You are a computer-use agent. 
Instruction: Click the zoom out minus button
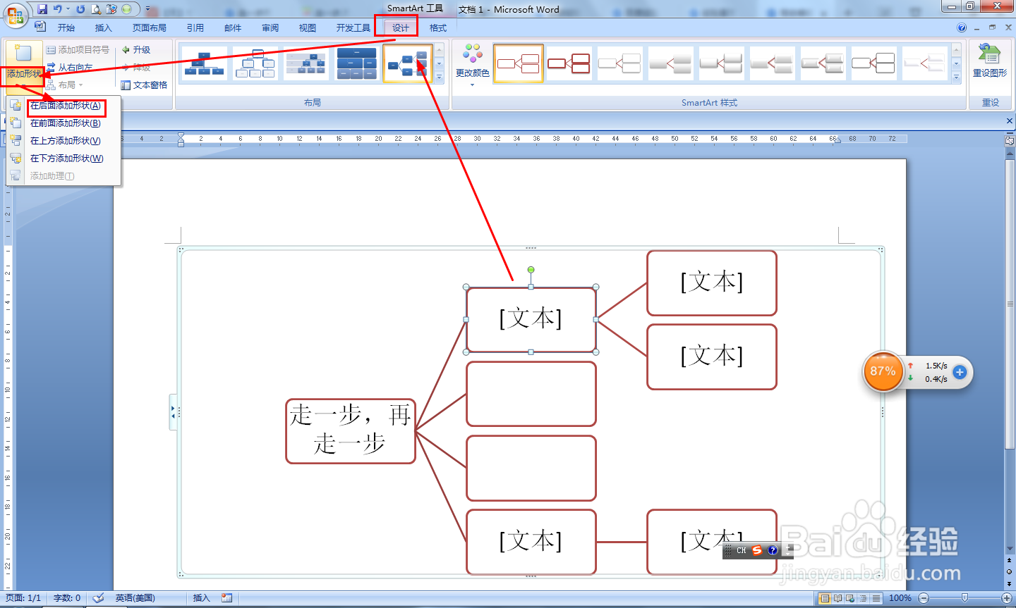[924, 598]
